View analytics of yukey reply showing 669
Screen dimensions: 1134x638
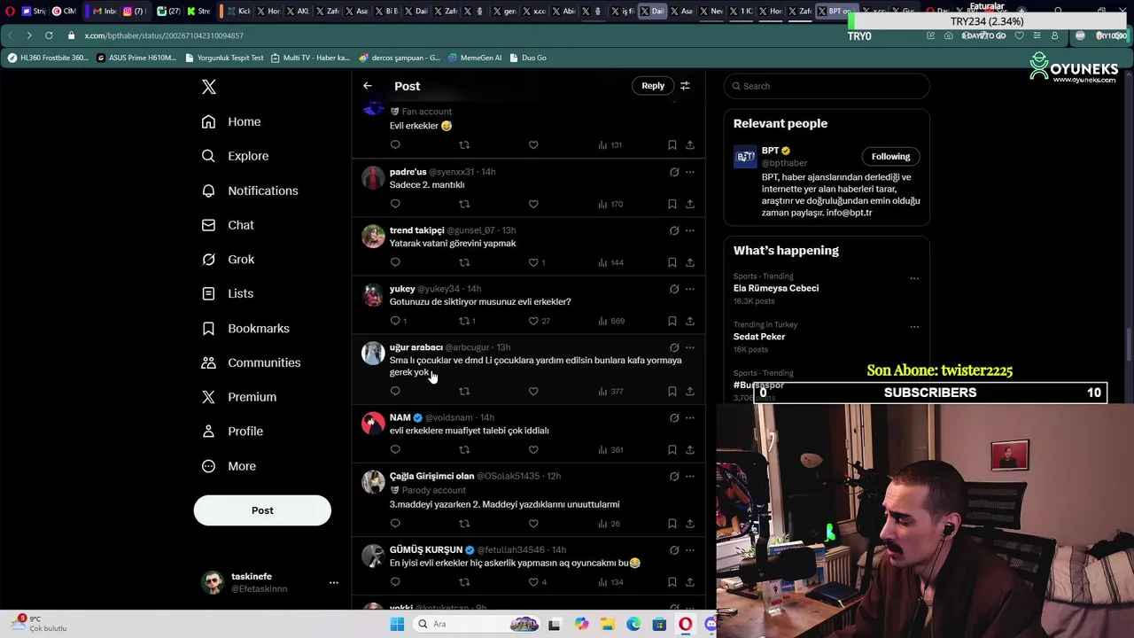click(611, 321)
